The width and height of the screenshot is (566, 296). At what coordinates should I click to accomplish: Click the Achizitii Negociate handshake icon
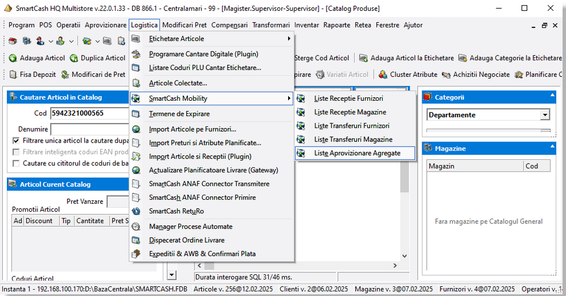point(446,74)
